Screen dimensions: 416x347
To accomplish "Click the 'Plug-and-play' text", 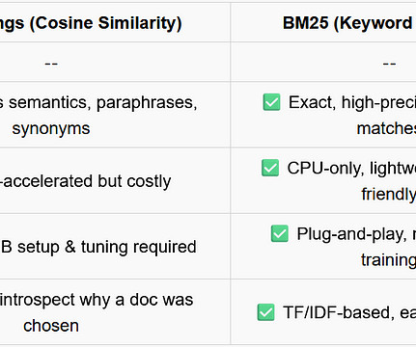I will point(351,234).
